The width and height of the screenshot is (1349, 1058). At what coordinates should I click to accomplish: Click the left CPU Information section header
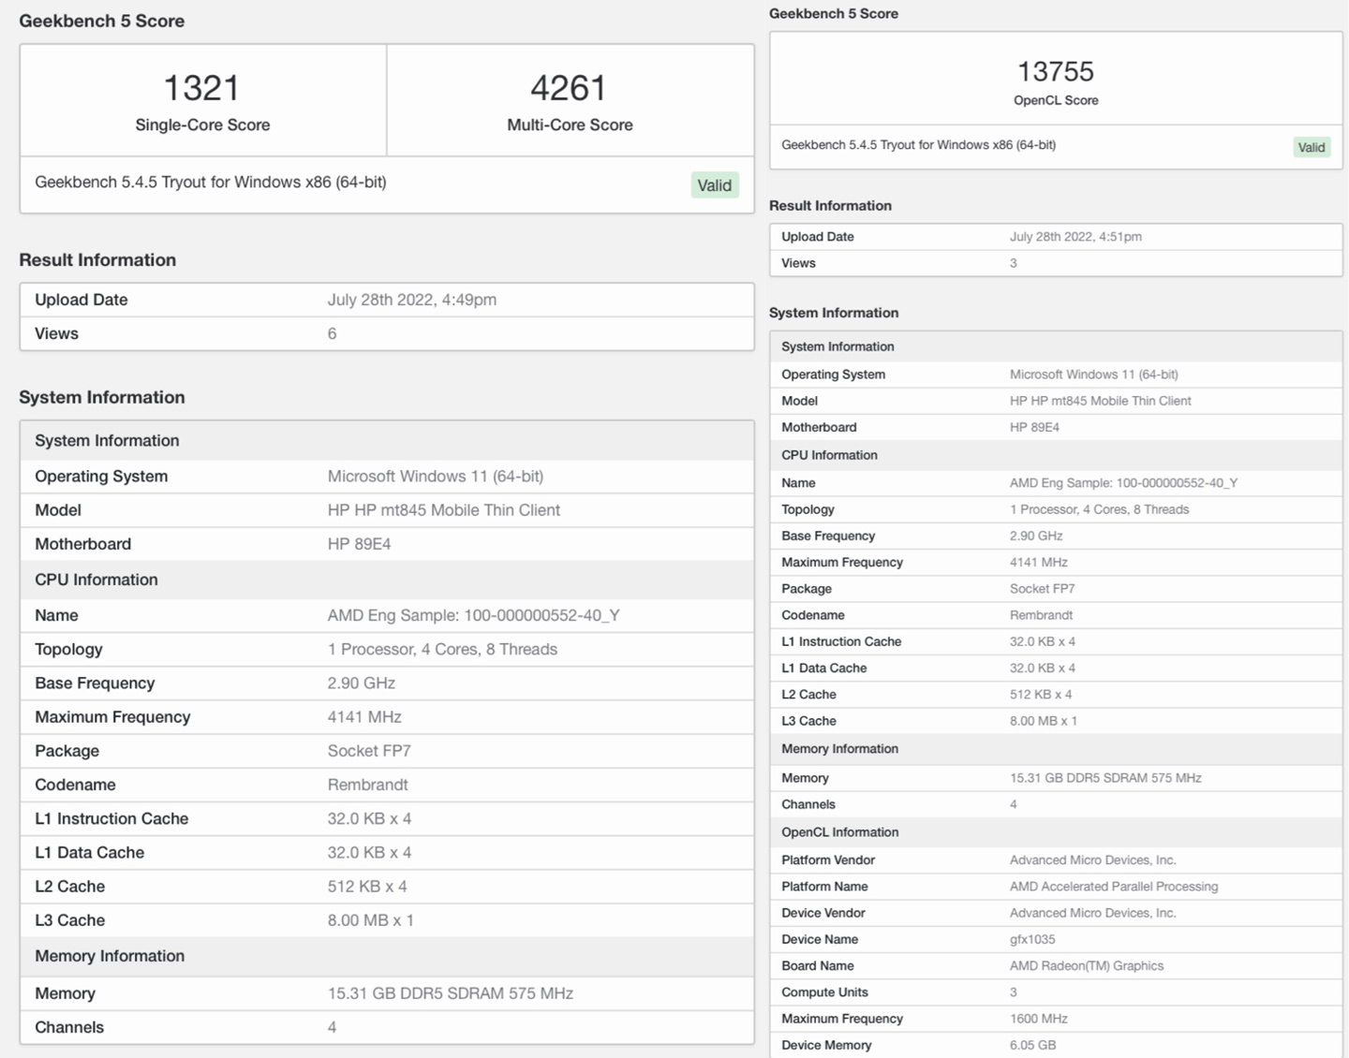[387, 580]
